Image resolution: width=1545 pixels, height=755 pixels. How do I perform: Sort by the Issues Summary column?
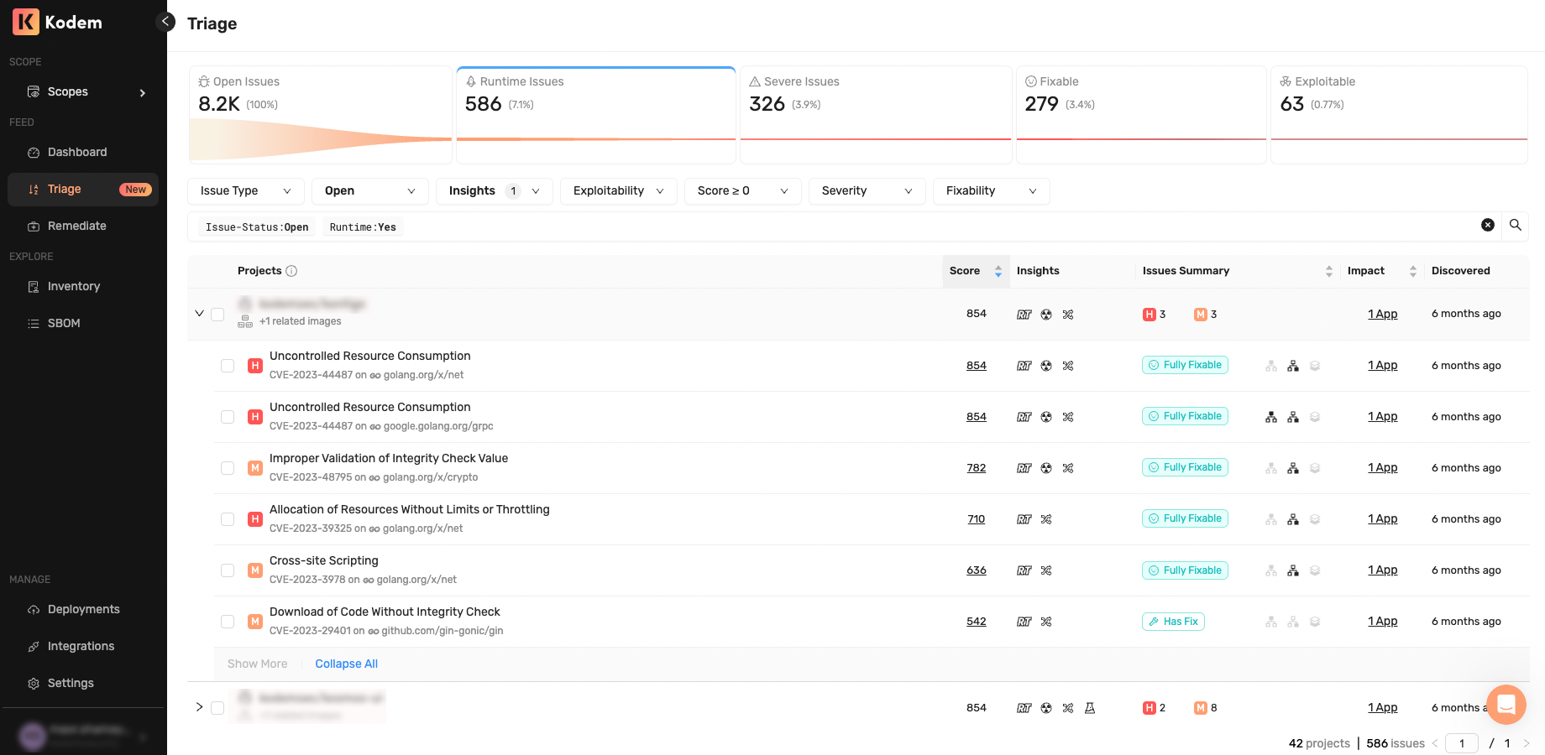tap(1329, 271)
